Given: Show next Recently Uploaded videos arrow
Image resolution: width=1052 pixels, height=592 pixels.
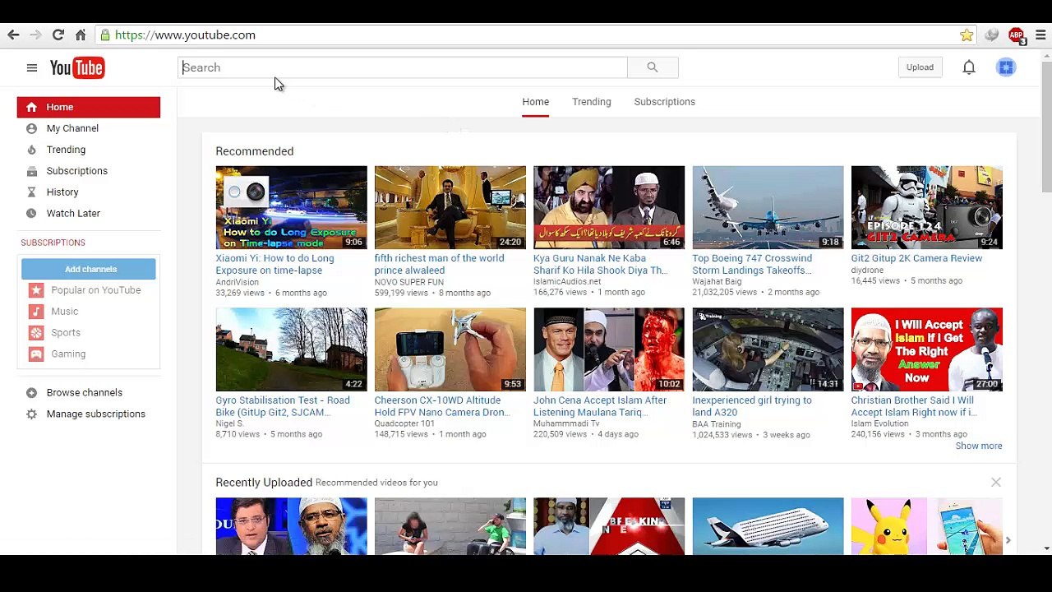Looking at the screenshot, I should click(1008, 540).
